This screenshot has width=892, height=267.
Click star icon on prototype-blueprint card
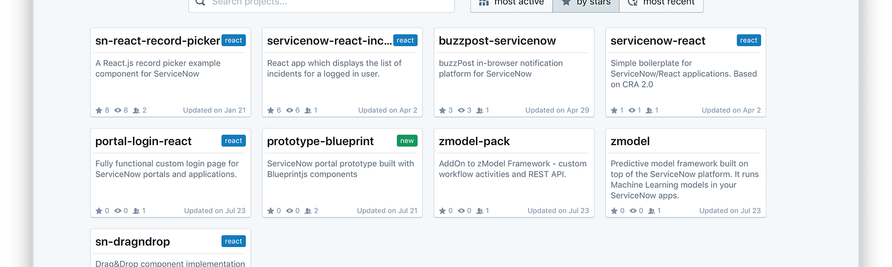tap(270, 211)
